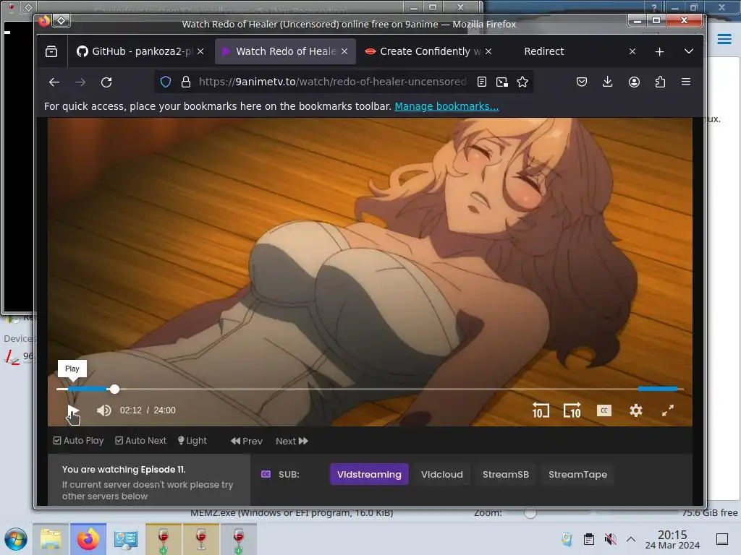Click the Play button in the video player
This screenshot has width=741, height=555.
pos(73,410)
